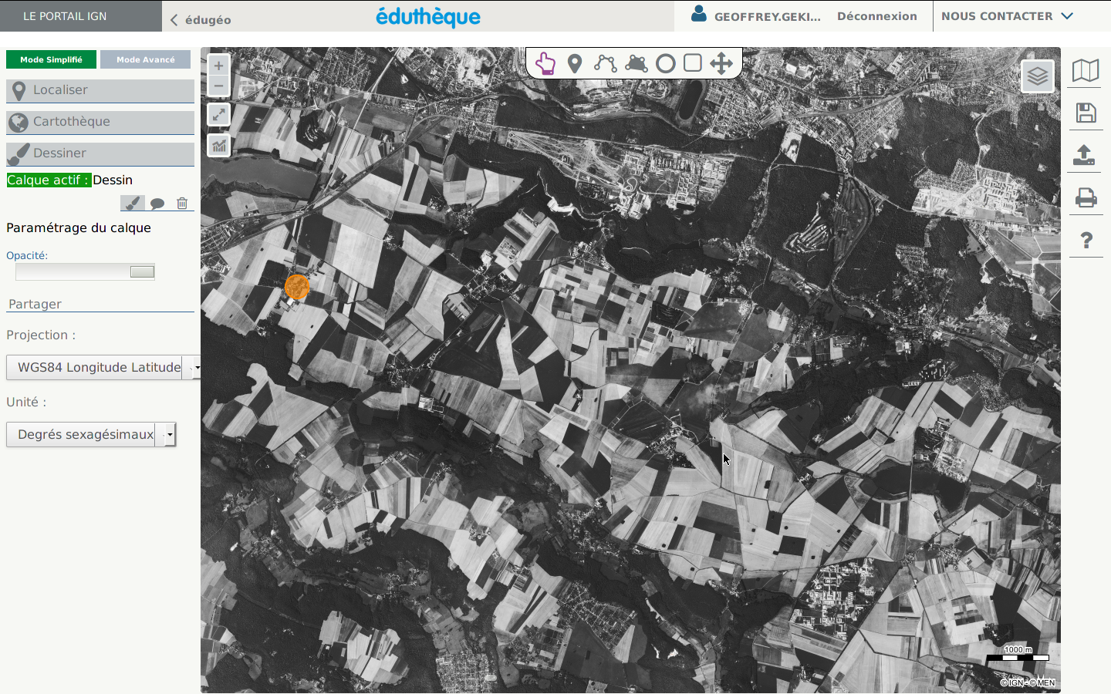Viewport: 1111px width, 694px height.
Task: Click the Déconnexion link
Action: click(x=876, y=16)
